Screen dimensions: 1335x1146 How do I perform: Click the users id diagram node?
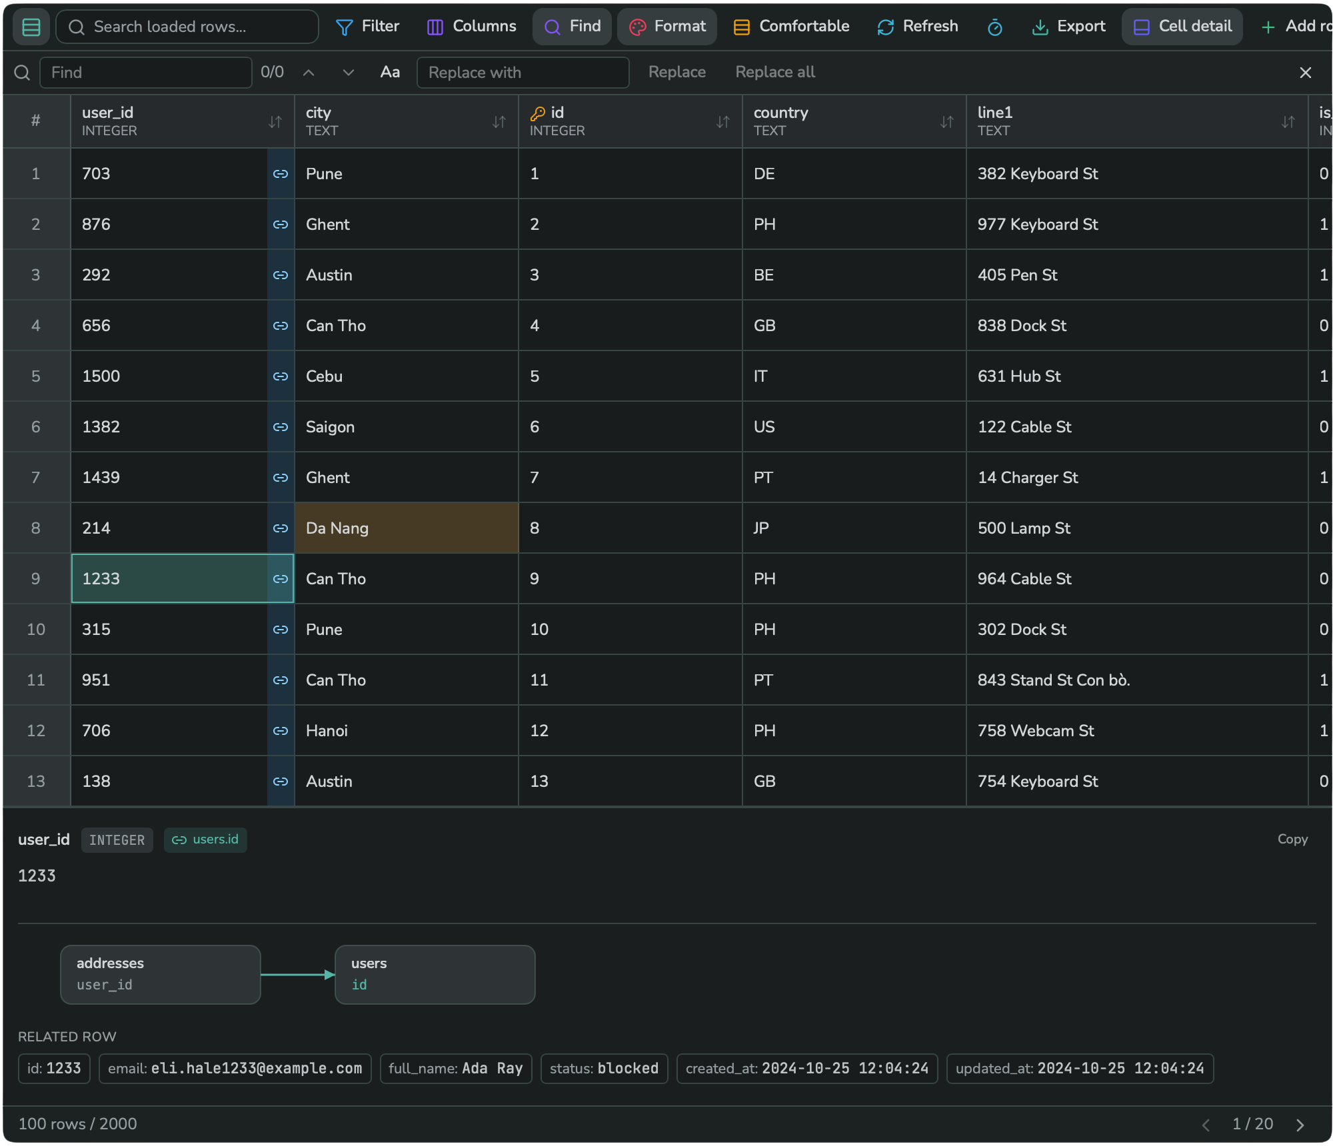pos(435,974)
